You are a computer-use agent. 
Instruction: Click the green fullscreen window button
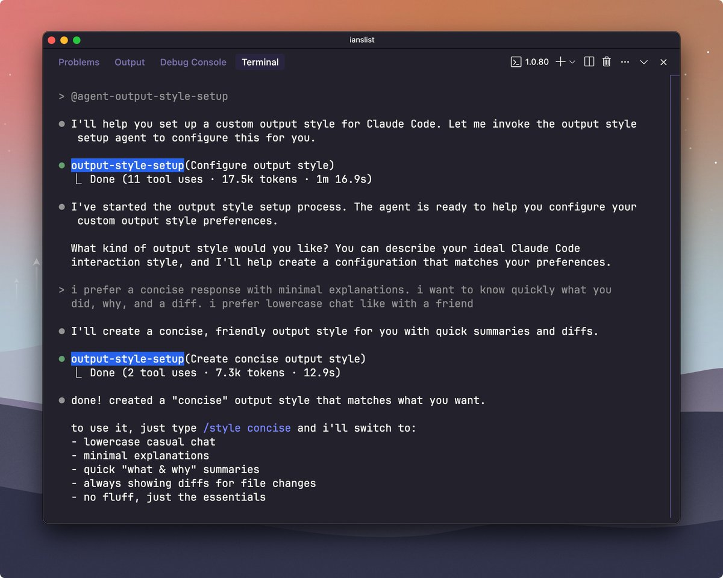pos(77,40)
